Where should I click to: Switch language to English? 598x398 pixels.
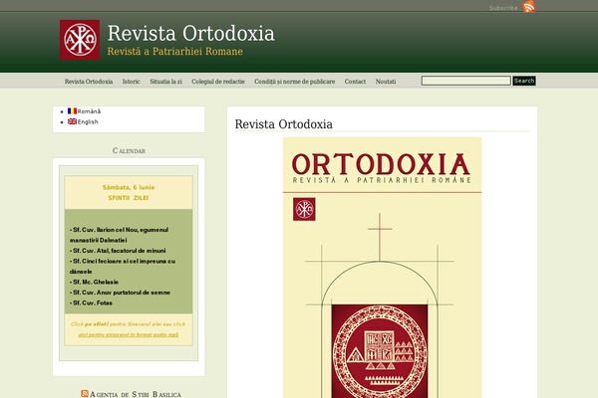click(x=88, y=121)
